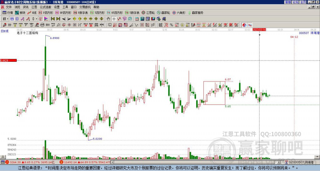This screenshot has width=320, height=171.
Task: Click the 主页 homepage link
Action: click(x=303, y=2)
